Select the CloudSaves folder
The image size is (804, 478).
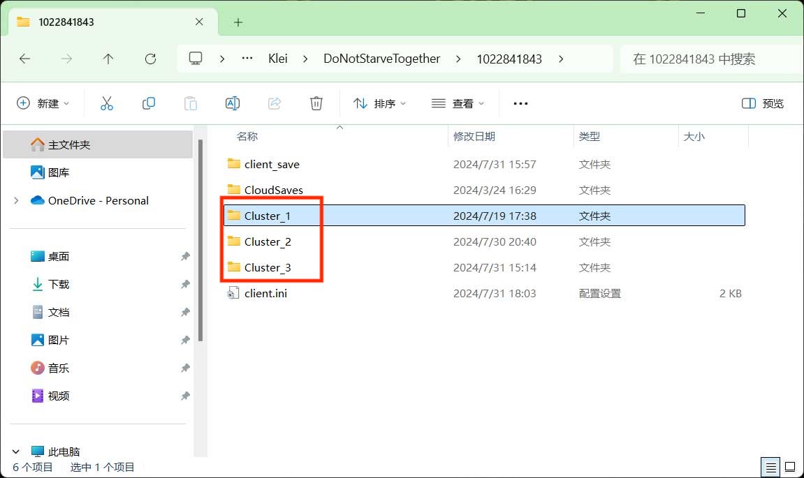485,190
